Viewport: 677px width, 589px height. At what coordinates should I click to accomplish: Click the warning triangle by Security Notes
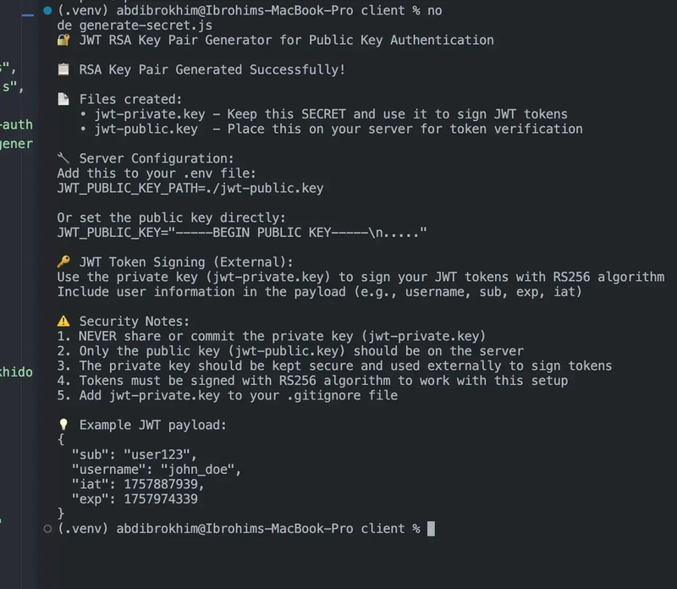(x=63, y=321)
